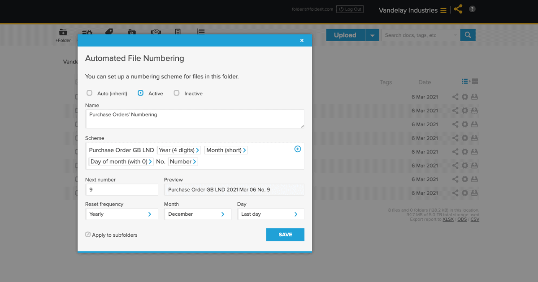Switch to grid view icon
This screenshot has width=538, height=282.
(x=475, y=81)
